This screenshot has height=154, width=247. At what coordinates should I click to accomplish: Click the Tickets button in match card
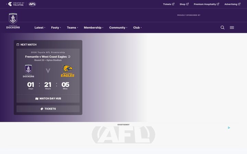click(48, 109)
